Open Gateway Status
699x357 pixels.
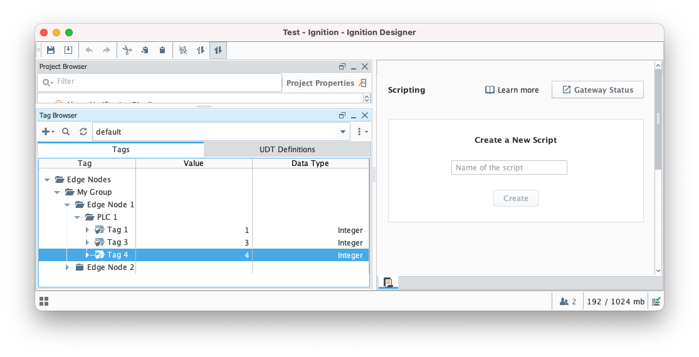point(597,90)
